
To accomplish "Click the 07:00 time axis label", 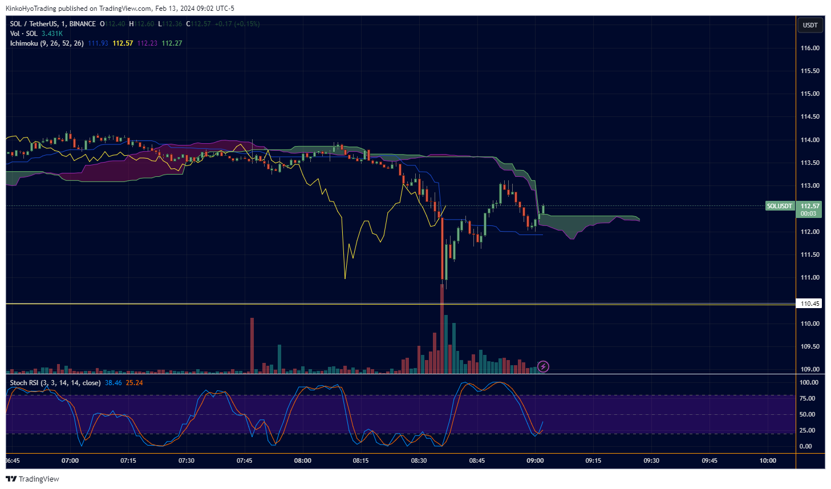I will (x=70, y=460).
